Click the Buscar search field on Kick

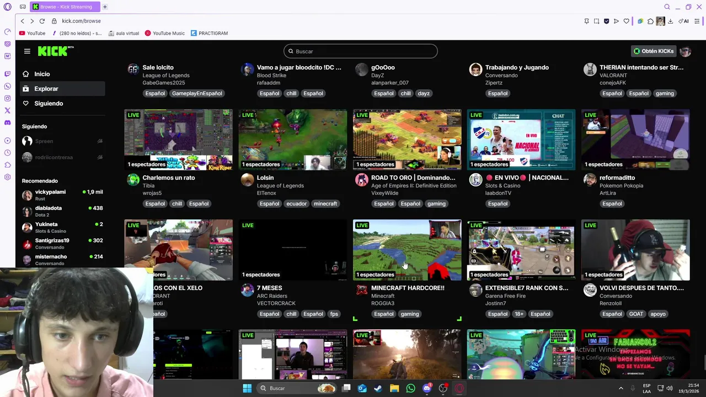(361, 51)
